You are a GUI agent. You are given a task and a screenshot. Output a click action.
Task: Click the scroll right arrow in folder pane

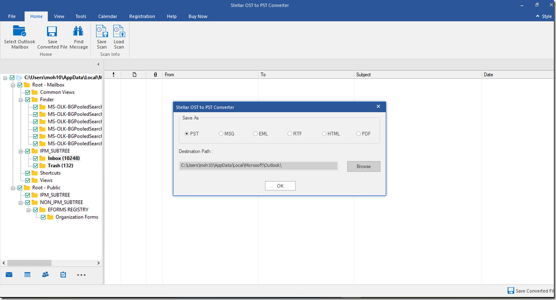click(x=98, y=263)
